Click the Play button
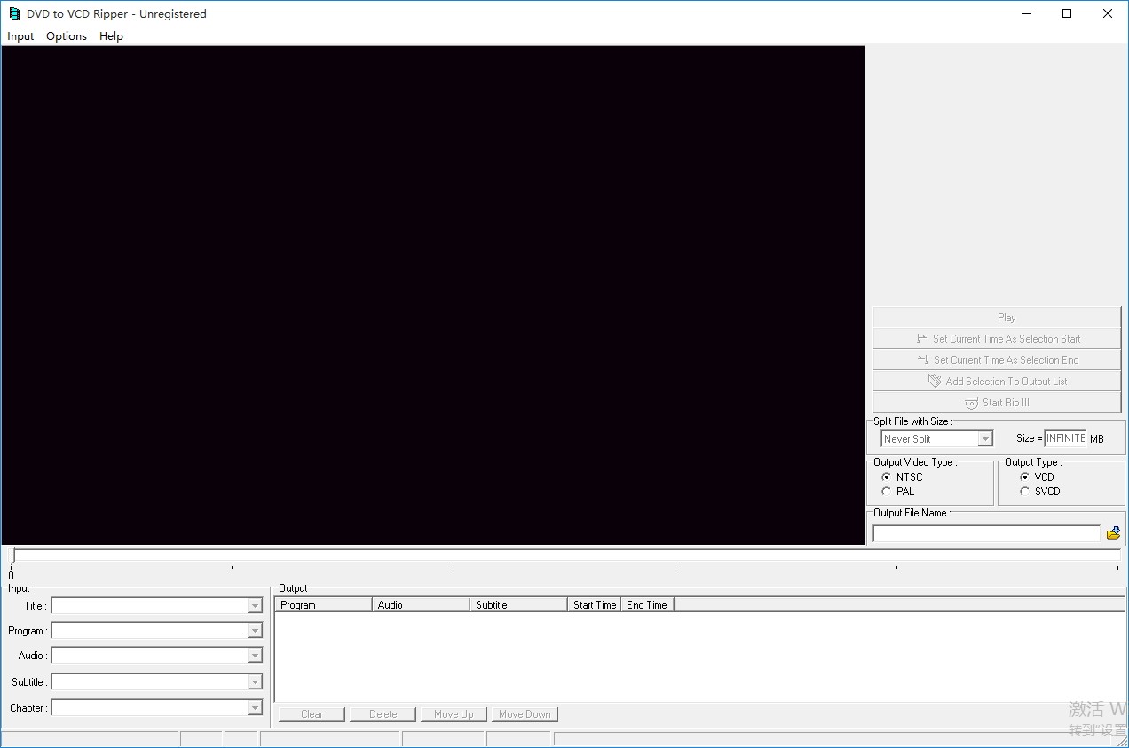The height and width of the screenshot is (748, 1129). coord(997,317)
